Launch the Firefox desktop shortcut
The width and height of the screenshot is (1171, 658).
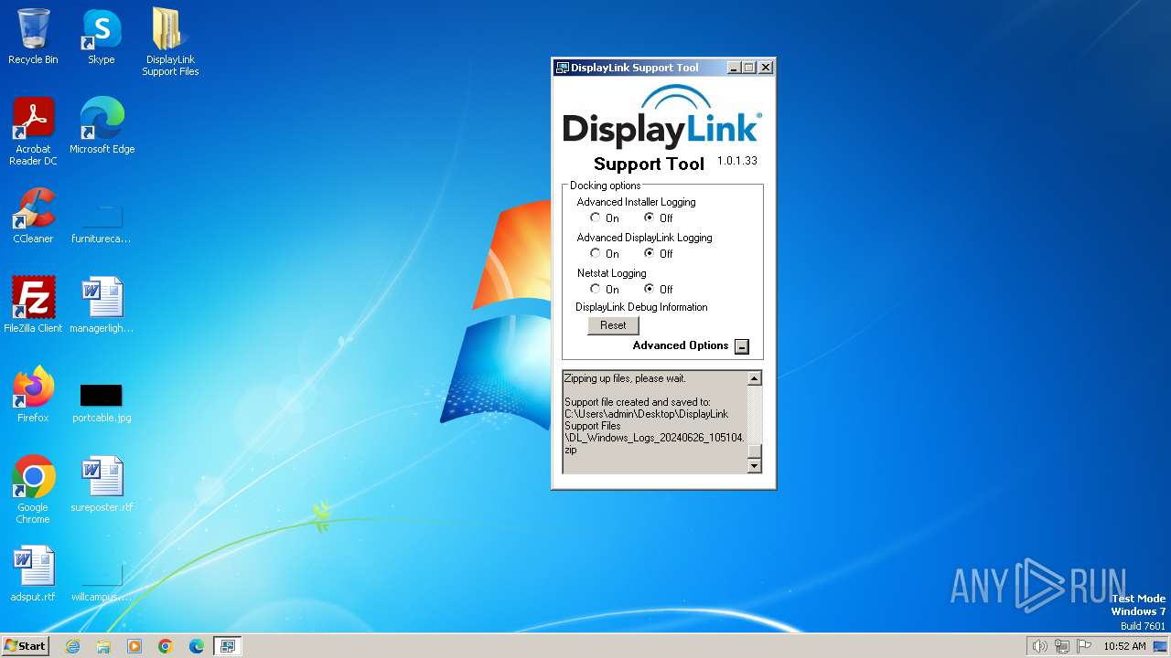coord(33,395)
